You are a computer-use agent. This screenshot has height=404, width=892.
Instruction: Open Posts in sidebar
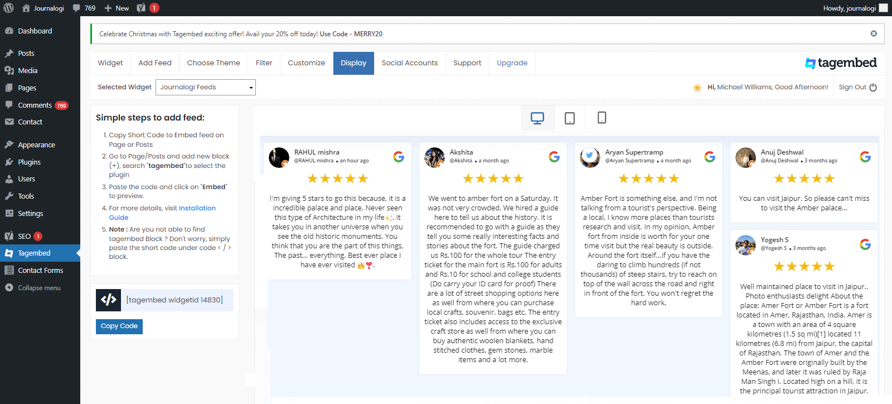click(x=40, y=53)
